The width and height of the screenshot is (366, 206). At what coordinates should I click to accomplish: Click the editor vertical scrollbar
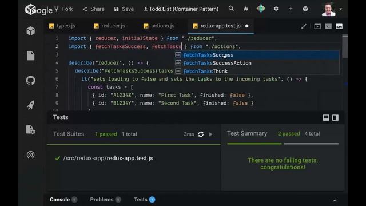tap(345, 47)
